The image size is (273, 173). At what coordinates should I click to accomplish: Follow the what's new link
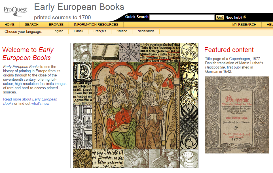(40, 103)
